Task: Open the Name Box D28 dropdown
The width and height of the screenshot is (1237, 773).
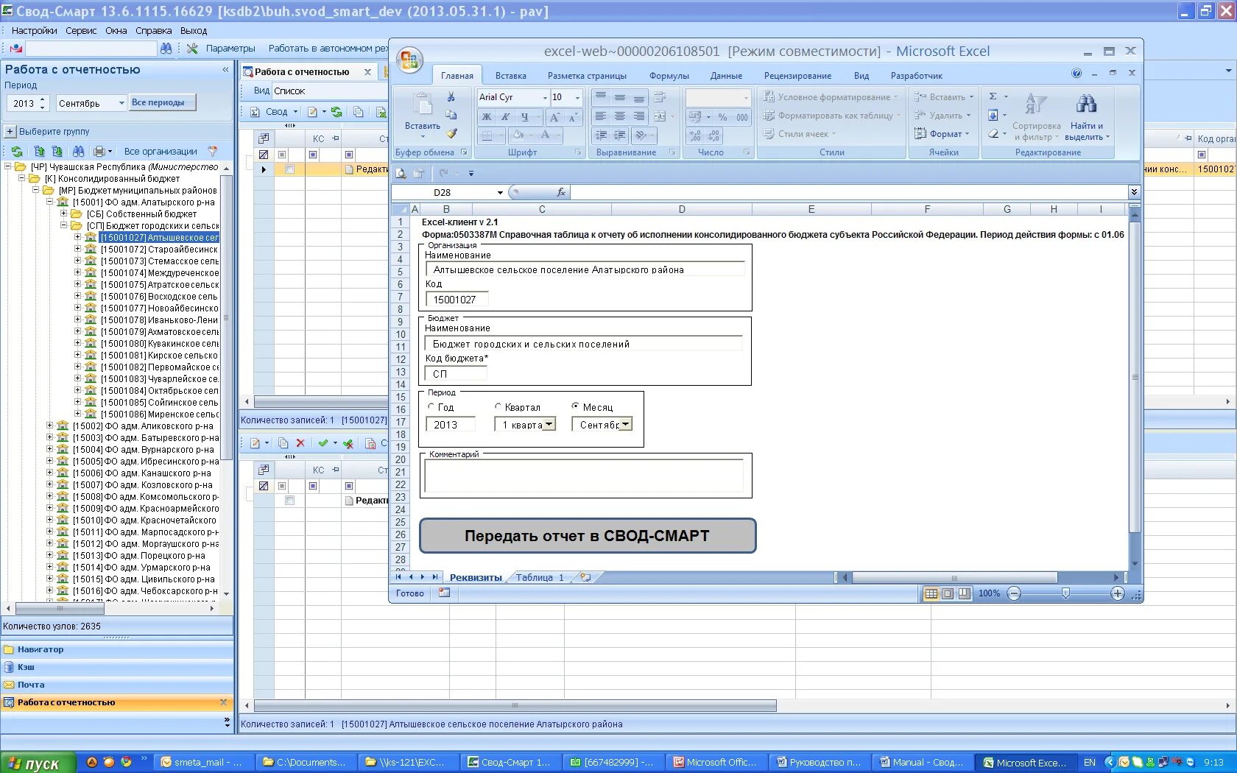Action: tap(500, 192)
